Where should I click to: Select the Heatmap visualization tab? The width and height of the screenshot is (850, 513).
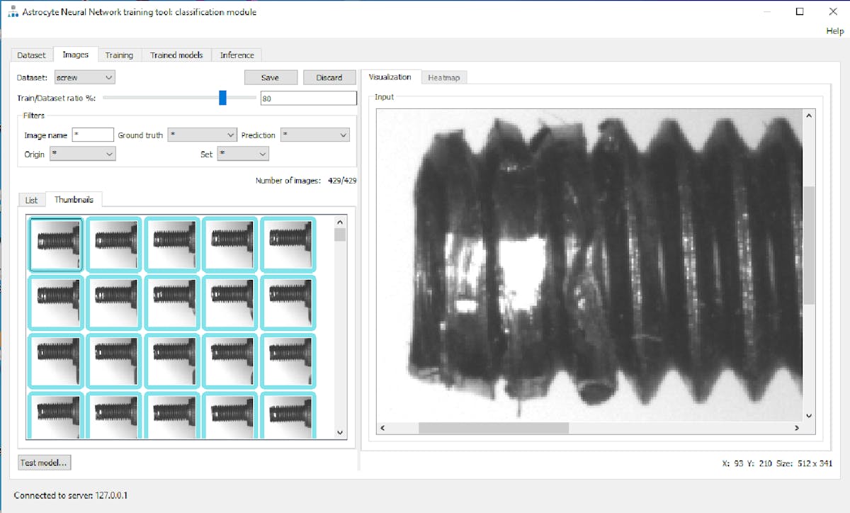coord(444,77)
